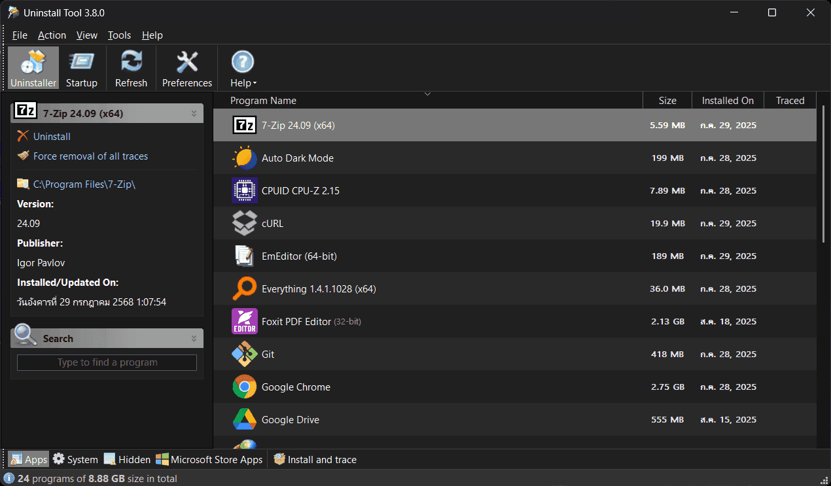The width and height of the screenshot is (831, 486).
Task: Click the Everything magnifier icon
Action: [x=245, y=288]
